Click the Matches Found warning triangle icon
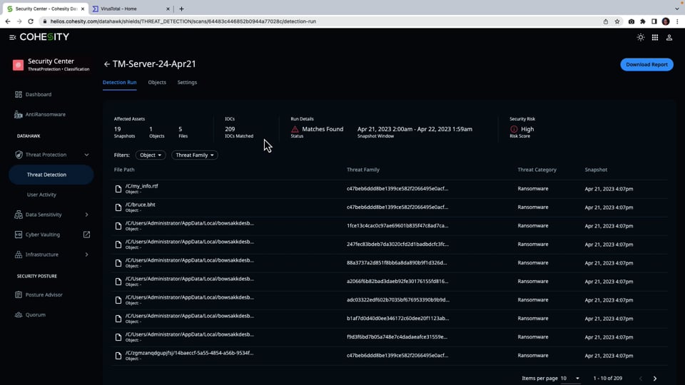This screenshot has height=385, width=685. pos(295,129)
